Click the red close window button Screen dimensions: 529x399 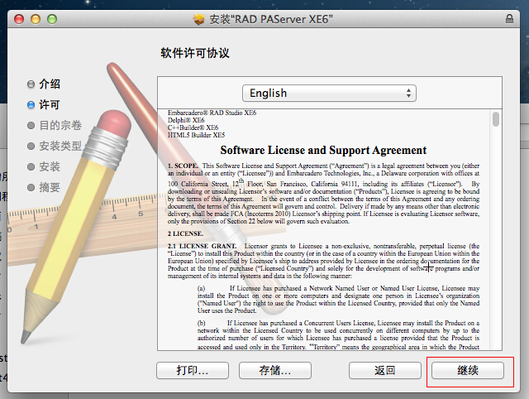click(19, 19)
